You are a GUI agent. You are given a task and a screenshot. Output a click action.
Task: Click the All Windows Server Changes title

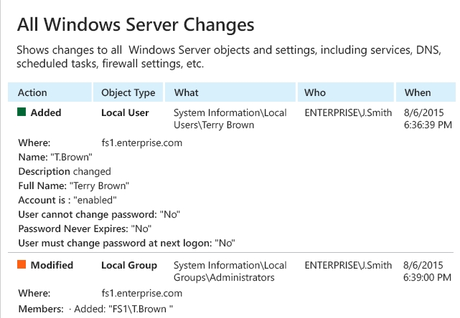pyautogui.click(x=136, y=25)
